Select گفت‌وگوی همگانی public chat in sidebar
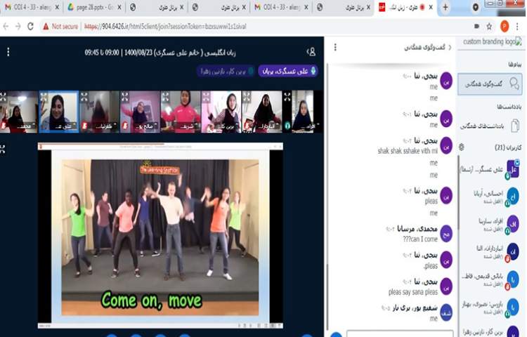This screenshot has width=527, height=337. click(490, 84)
